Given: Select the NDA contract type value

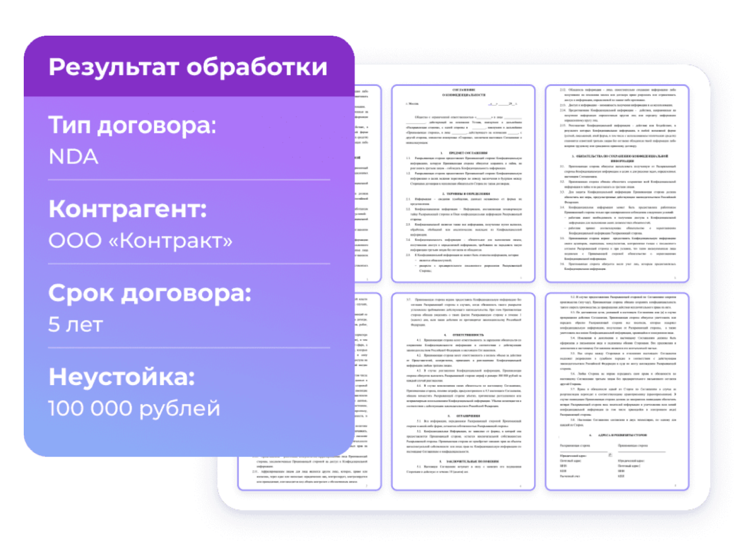Looking at the screenshot, I should click(x=73, y=157).
